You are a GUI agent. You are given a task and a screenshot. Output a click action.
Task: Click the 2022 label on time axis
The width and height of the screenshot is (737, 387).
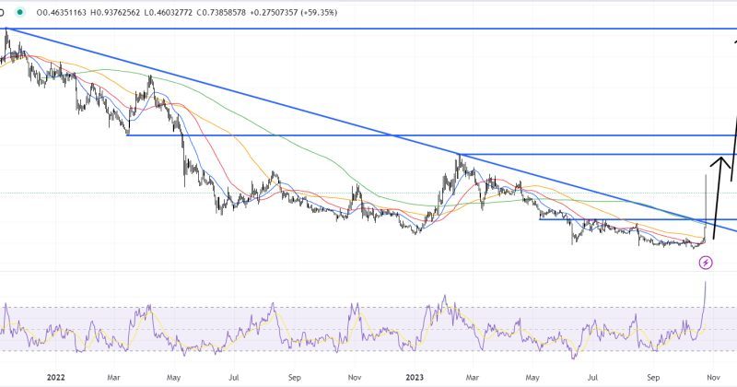point(56,377)
